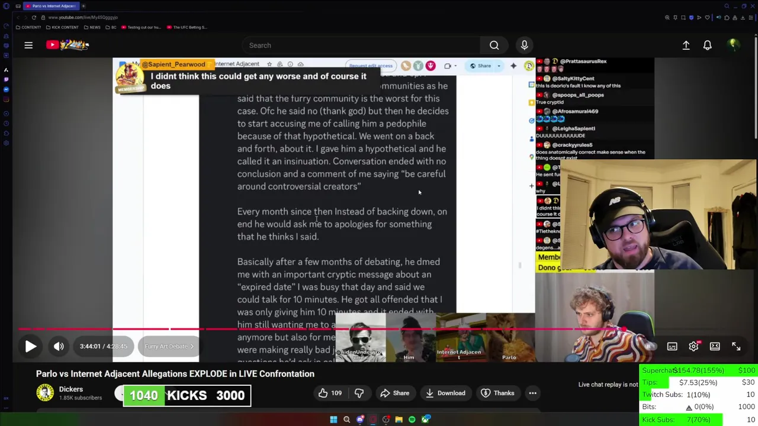
Task: Activate voice search microphone
Action: click(x=524, y=45)
